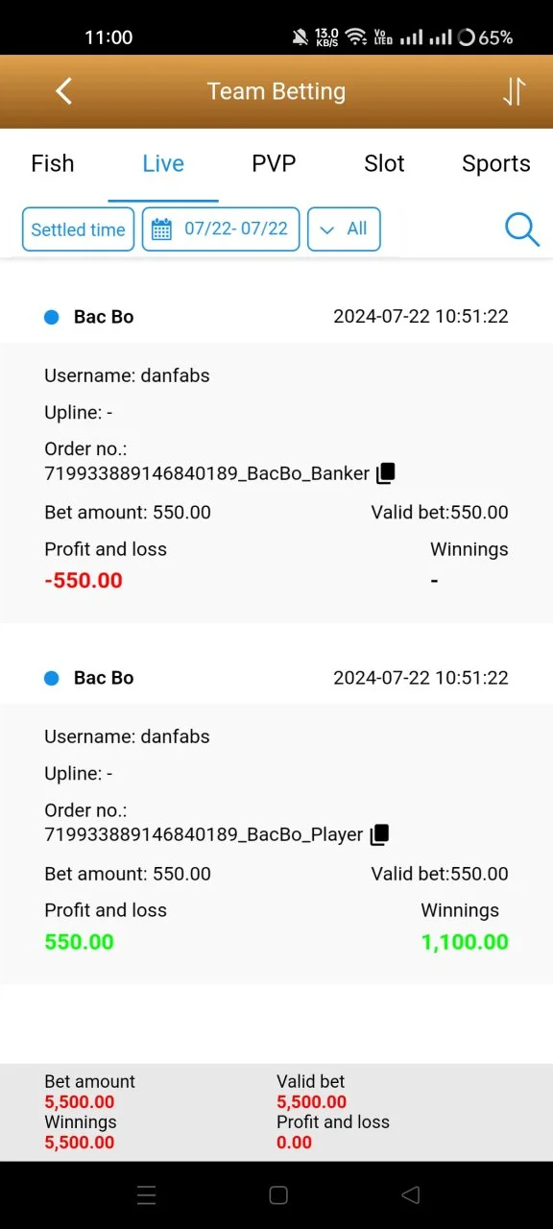Open the Settled time selector

pyautogui.click(x=78, y=229)
